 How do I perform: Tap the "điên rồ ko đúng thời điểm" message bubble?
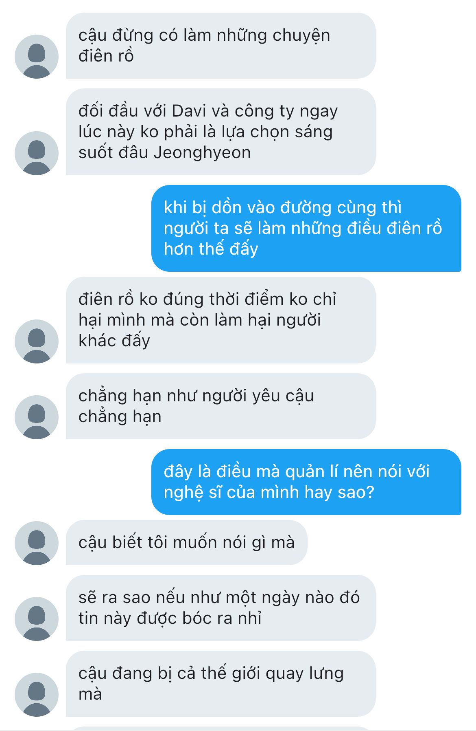point(220,320)
